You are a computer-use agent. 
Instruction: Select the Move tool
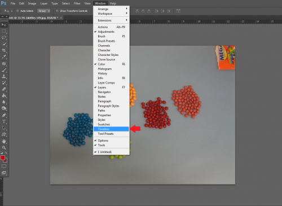point(4,25)
